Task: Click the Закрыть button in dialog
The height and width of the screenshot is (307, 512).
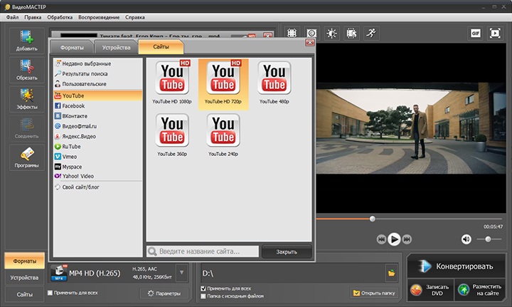Action: tap(287, 251)
